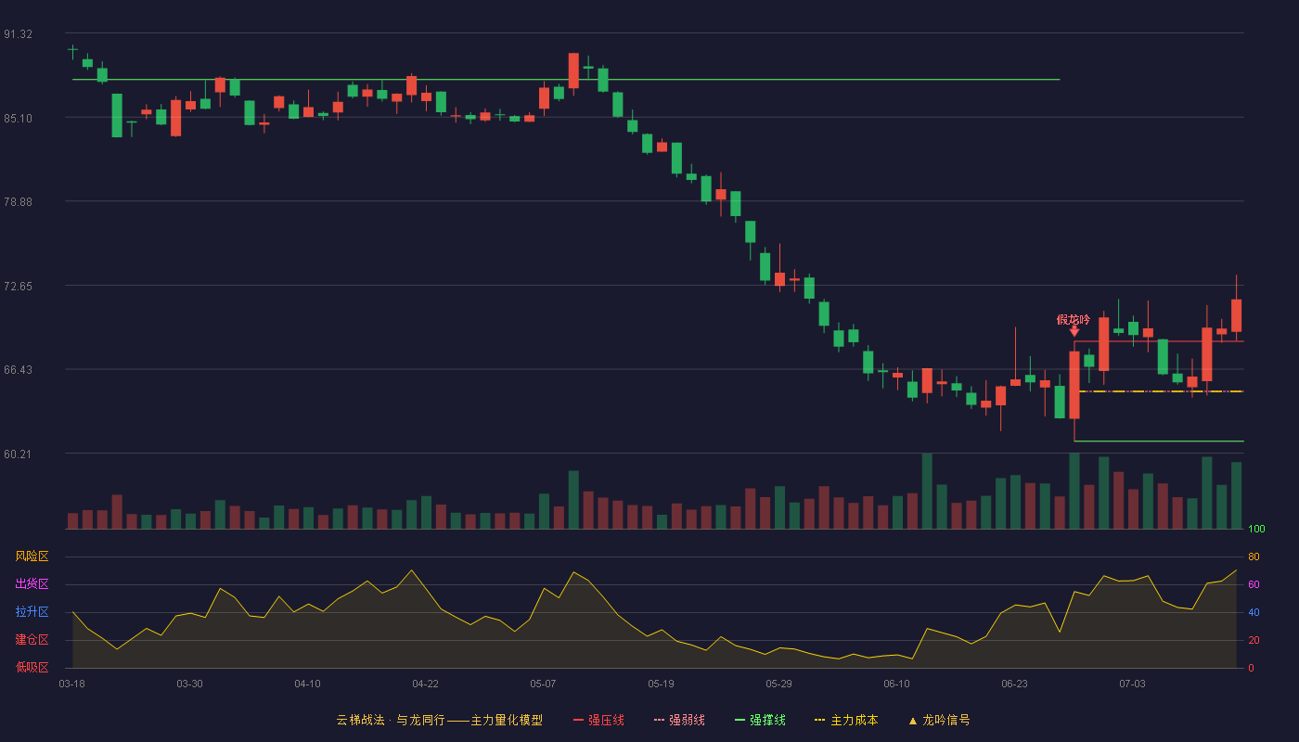The image size is (1299, 742).
Task: Click the 40 indicator scale value
Action: [1254, 612]
